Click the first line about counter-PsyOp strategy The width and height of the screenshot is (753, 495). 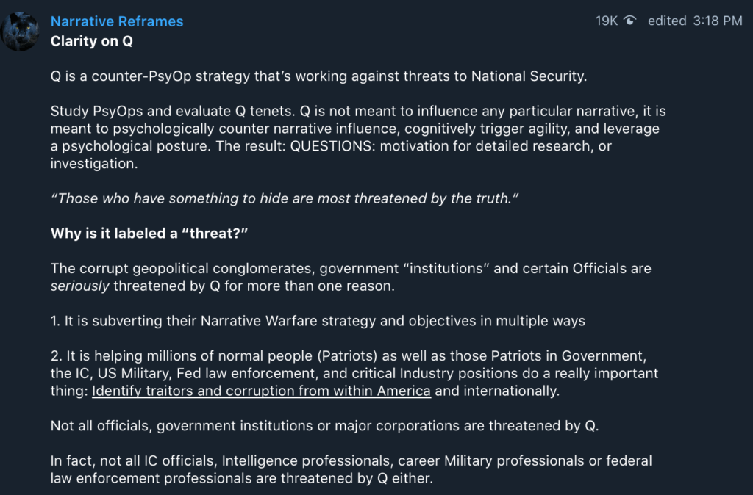pos(318,76)
